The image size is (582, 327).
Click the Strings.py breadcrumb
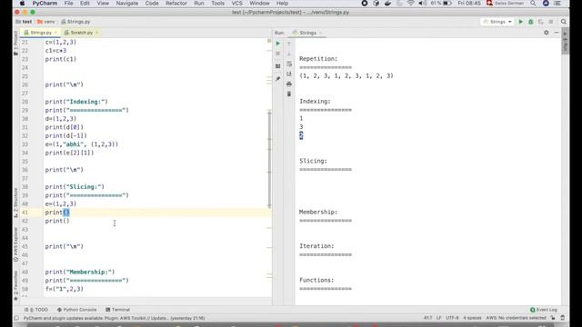coord(75,22)
